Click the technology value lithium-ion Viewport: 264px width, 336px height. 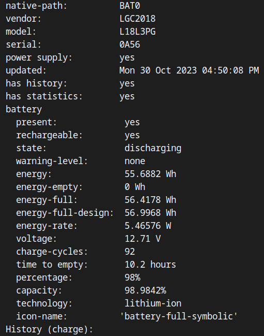(x=153, y=303)
